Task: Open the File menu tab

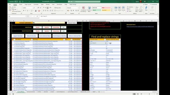Action: [x=10, y=4]
